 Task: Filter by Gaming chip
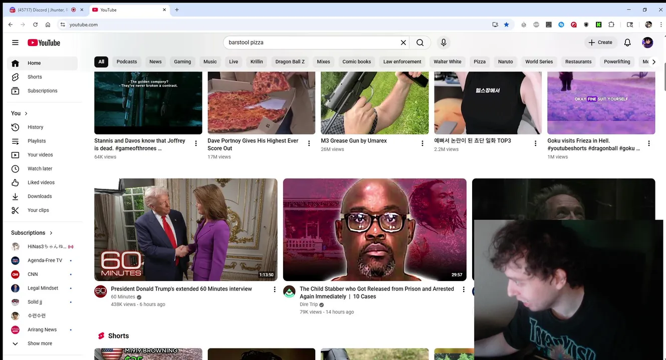[182, 61]
